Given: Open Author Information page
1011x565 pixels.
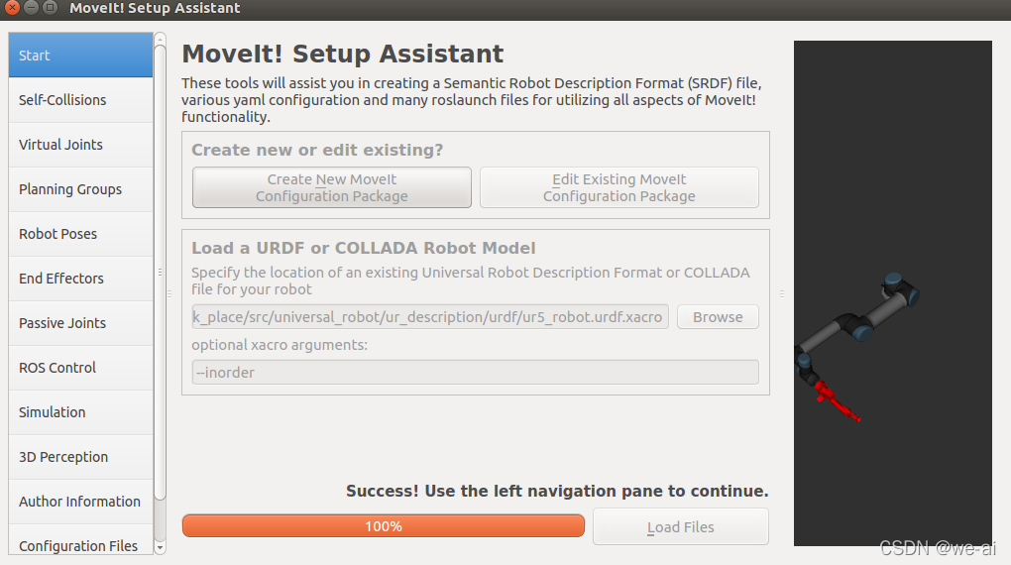Looking at the screenshot, I should coord(79,502).
